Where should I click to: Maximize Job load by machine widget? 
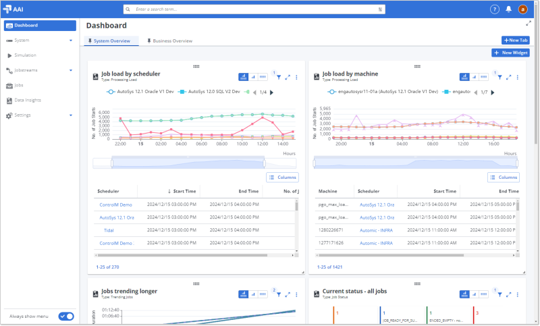pyautogui.click(x=509, y=77)
